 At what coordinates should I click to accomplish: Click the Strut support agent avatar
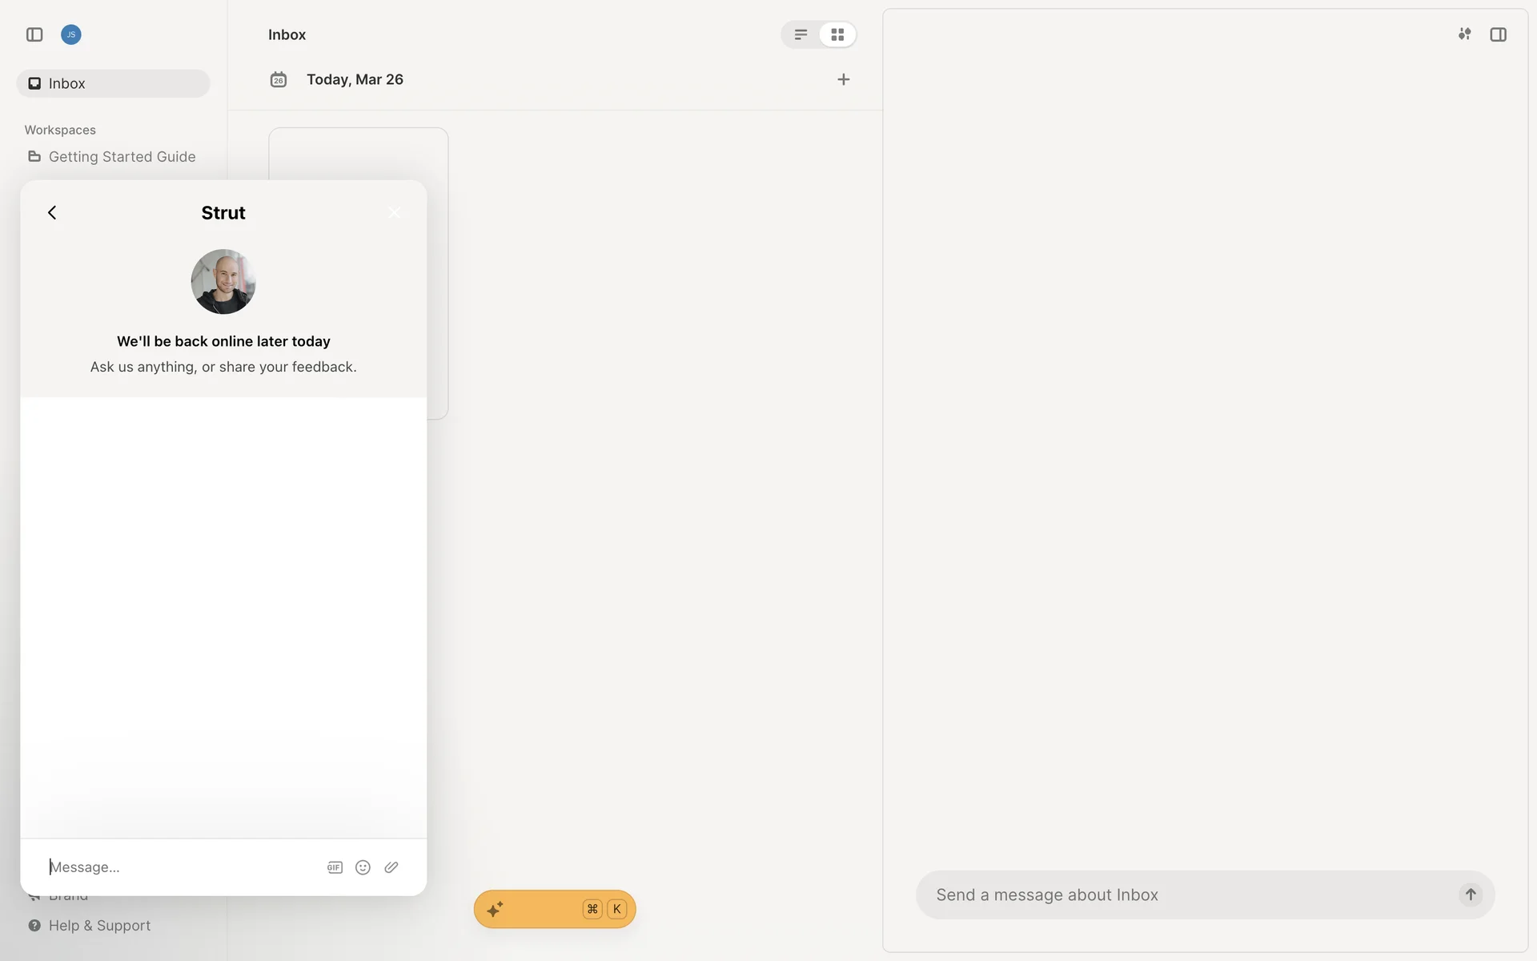[223, 281]
